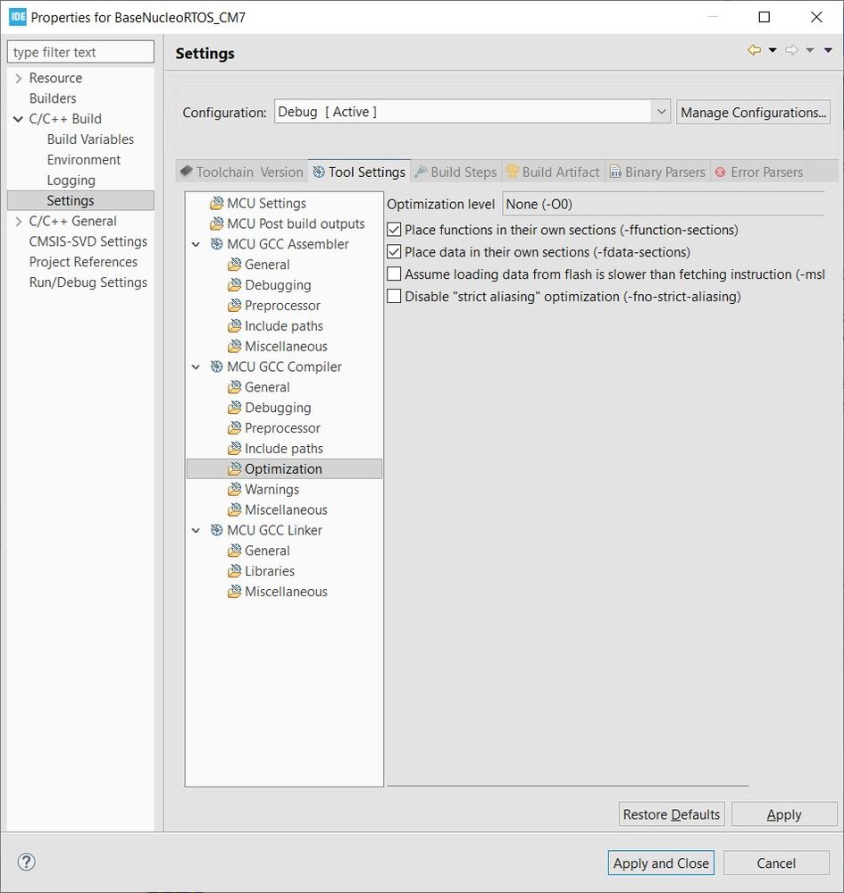The image size is (844, 893).
Task: Select Project References tree item
Action: (83, 262)
